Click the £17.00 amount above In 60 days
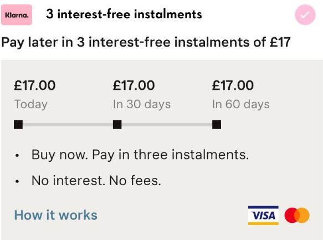 coord(233,85)
